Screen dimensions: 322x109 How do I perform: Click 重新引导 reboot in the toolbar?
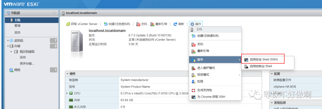(x=159, y=24)
